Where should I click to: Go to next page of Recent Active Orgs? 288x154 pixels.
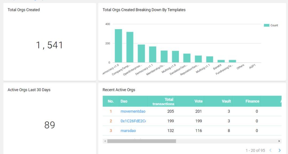pos(279,150)
